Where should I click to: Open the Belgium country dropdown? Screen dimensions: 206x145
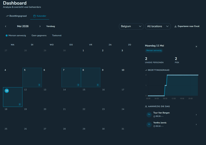click(x=131, y=26)
